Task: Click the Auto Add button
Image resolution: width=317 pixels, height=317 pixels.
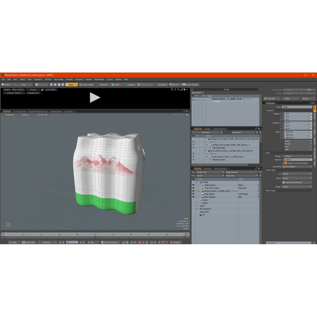Action: [x=272, y=98]
